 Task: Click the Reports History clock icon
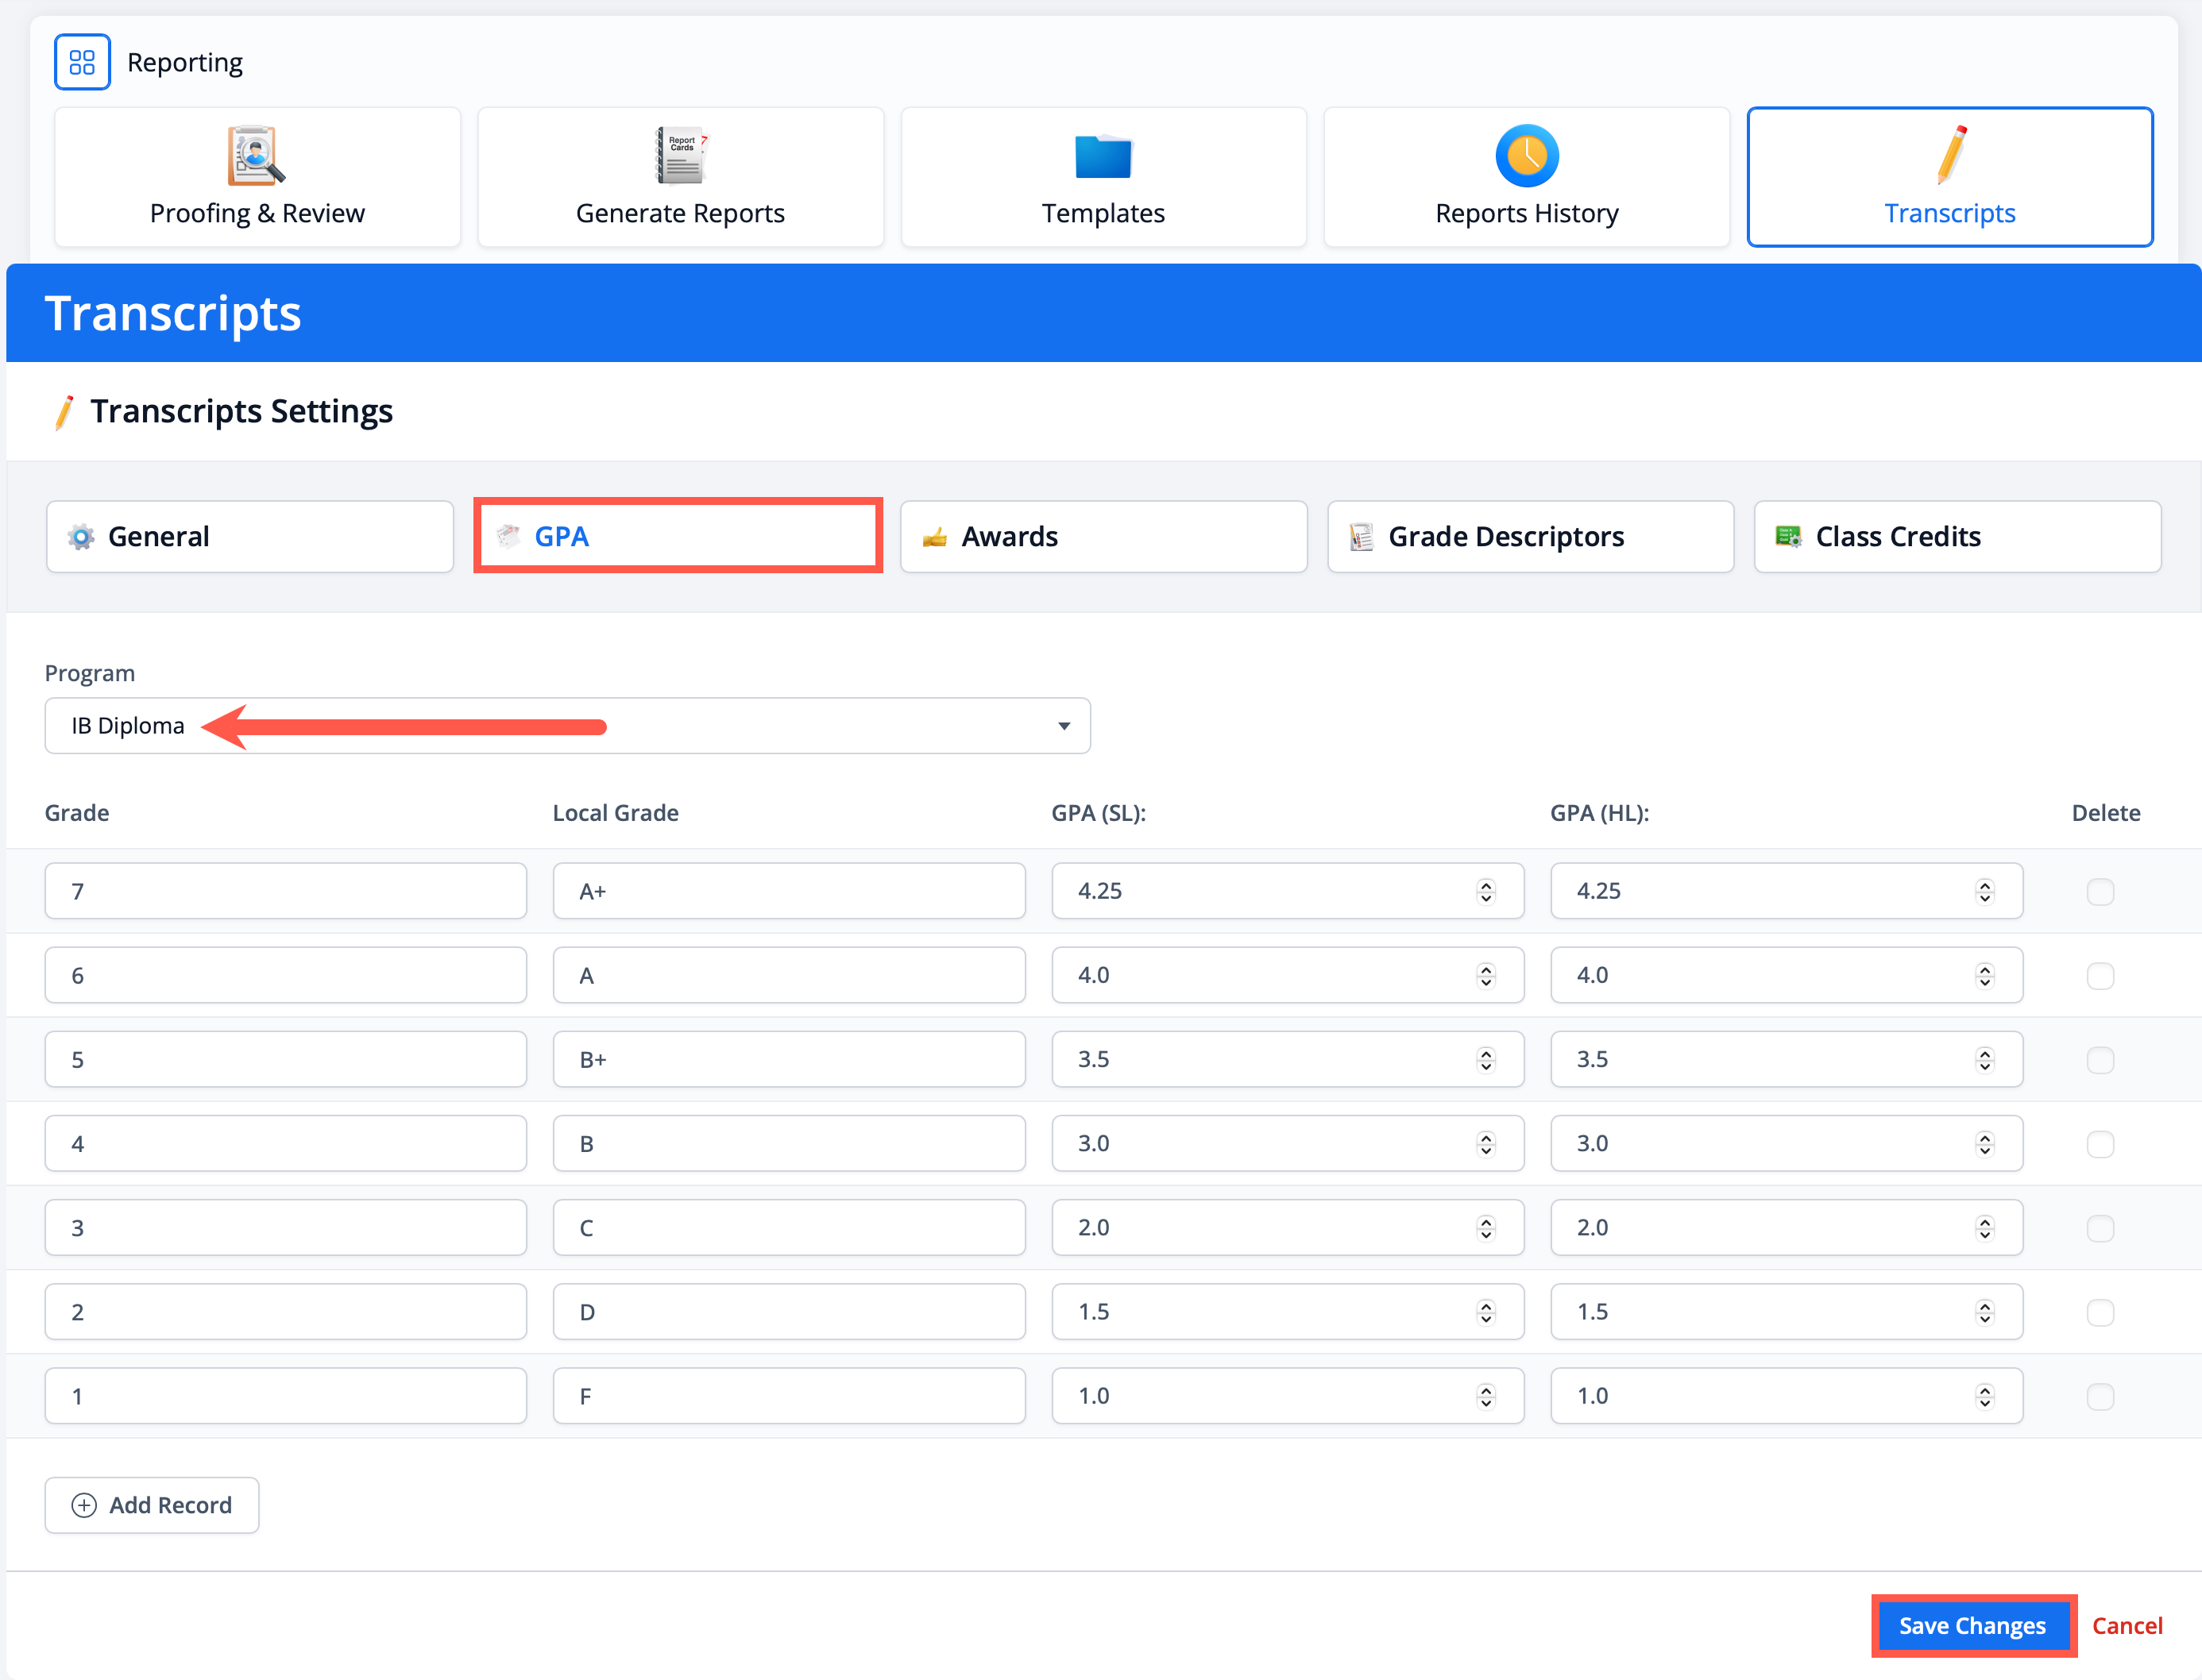[1526, 155]
